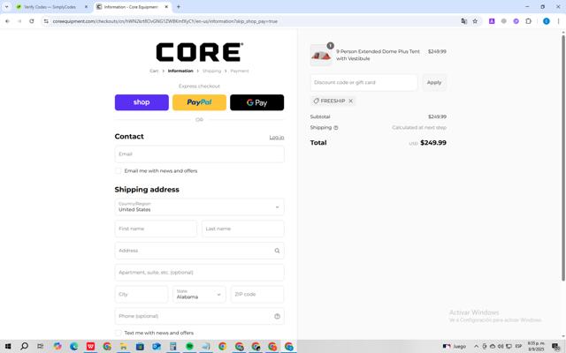Open the Extensions puzzle menu

529,21
